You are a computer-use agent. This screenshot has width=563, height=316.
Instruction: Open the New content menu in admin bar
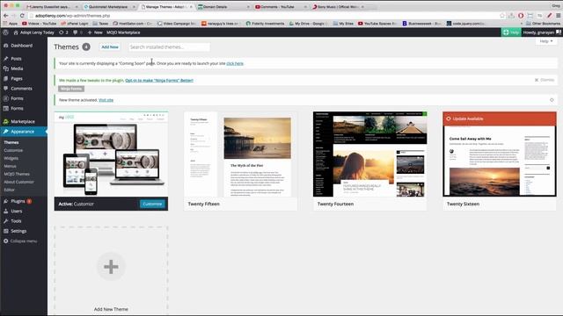tap(95, 32)
